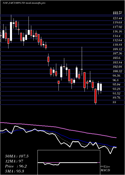
Task: Select the 114.4 price axis label
Action: point(116,36)
